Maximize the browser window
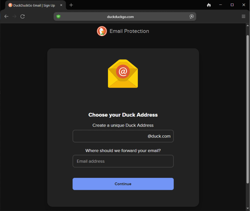 pyautogui.click(x=232, y=5)
